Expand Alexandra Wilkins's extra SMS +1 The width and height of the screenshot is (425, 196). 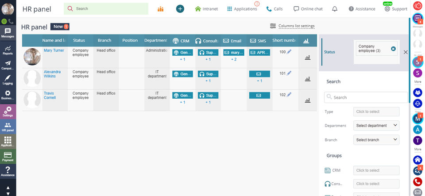pos(259,81)
